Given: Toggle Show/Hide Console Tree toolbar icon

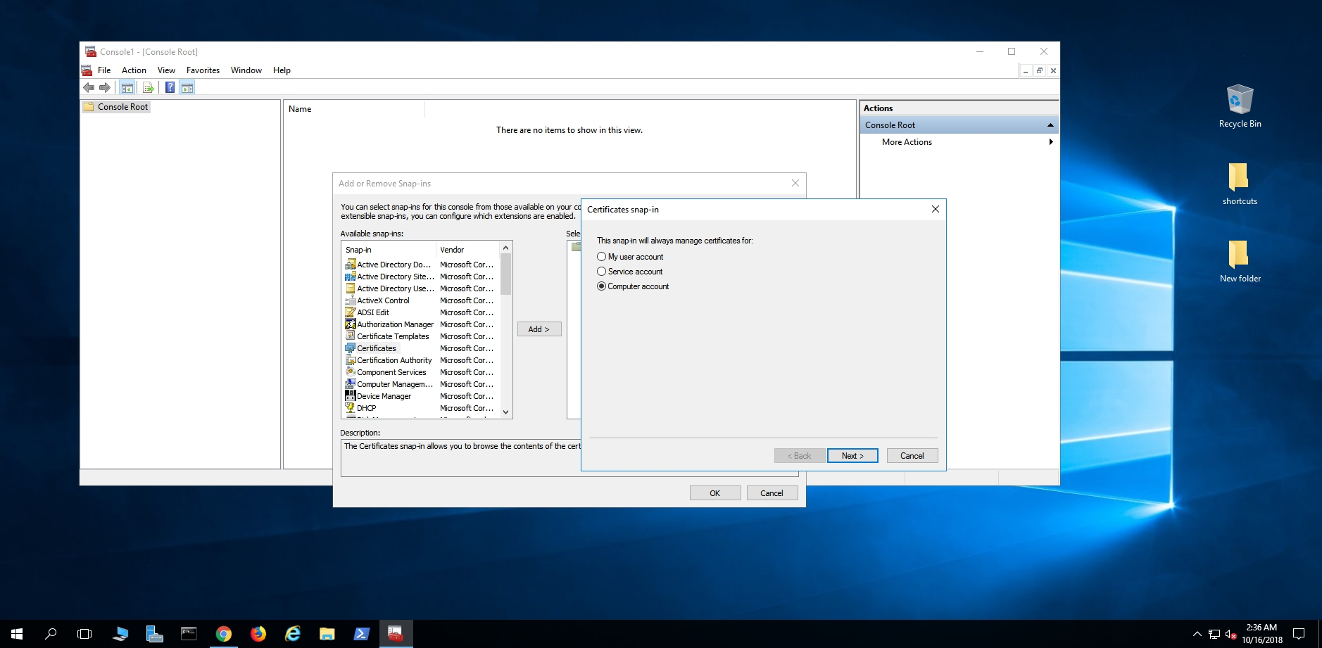Looking at the screenshot, I should [x=127, y=88].
